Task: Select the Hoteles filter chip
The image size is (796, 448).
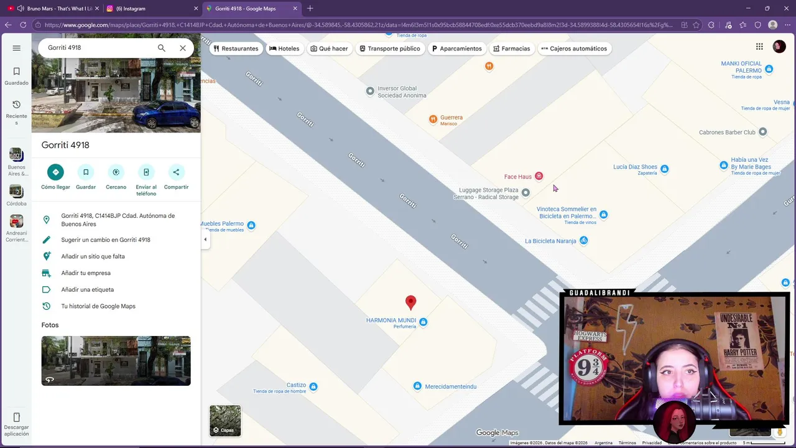Action: (284, 49)
